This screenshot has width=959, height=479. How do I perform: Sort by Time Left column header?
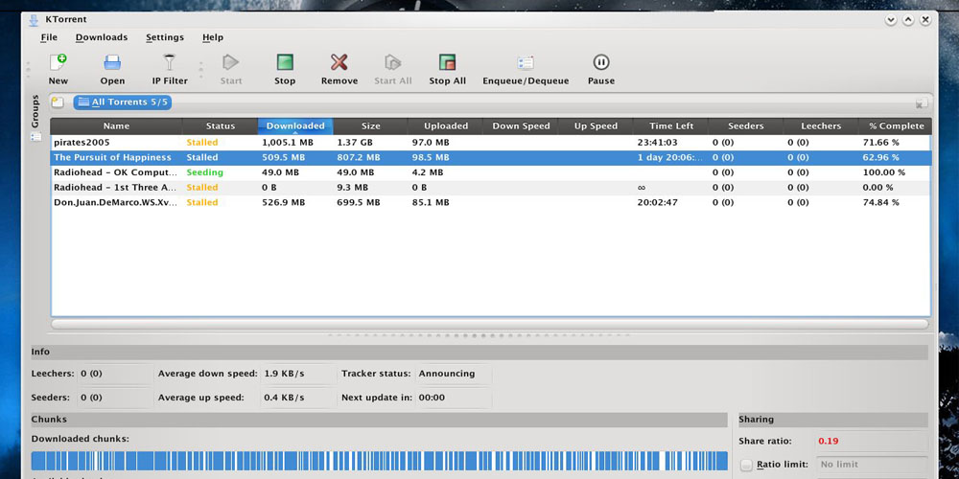point(671,125)
